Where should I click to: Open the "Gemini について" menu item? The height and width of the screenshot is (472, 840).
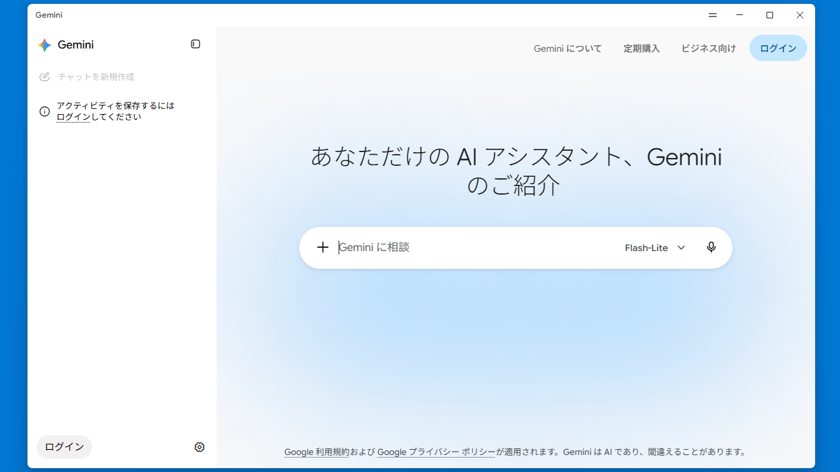coord(568,49)
